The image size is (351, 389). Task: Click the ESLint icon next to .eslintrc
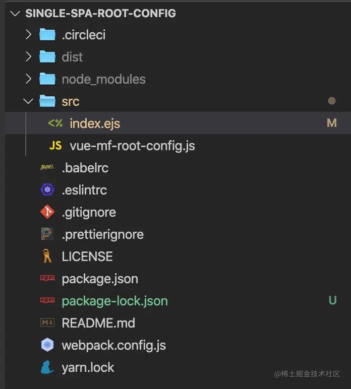click(x=47, y=190)
